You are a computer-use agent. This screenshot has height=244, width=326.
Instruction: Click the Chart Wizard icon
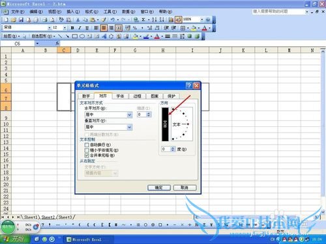tap(171, 20)
